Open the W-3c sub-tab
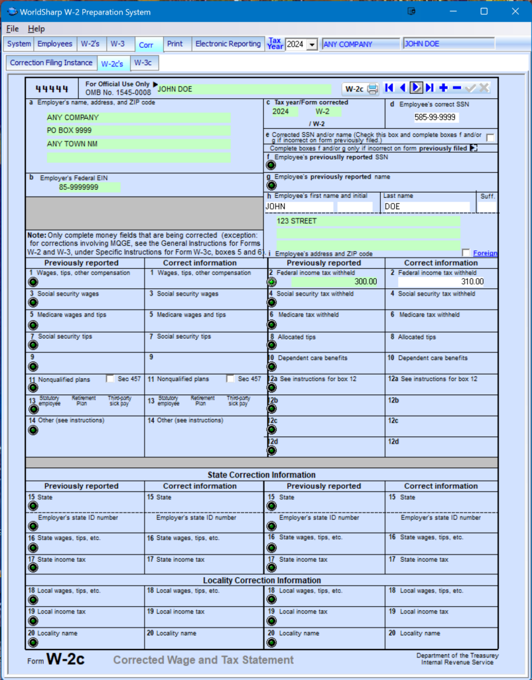The width and height of the screenshot is (532, 680). click(143, 62)
